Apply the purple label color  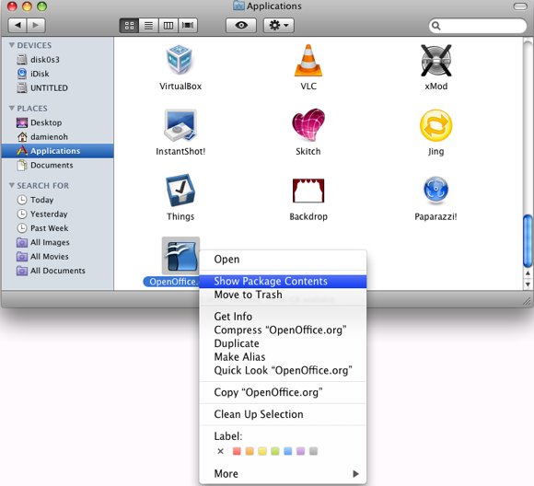click(300, 451)
